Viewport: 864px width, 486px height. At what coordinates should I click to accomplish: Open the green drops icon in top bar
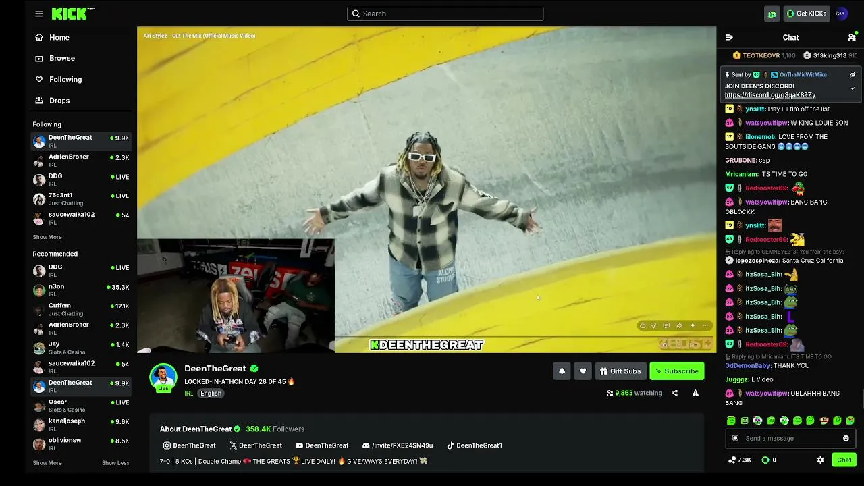click(772, 13)
